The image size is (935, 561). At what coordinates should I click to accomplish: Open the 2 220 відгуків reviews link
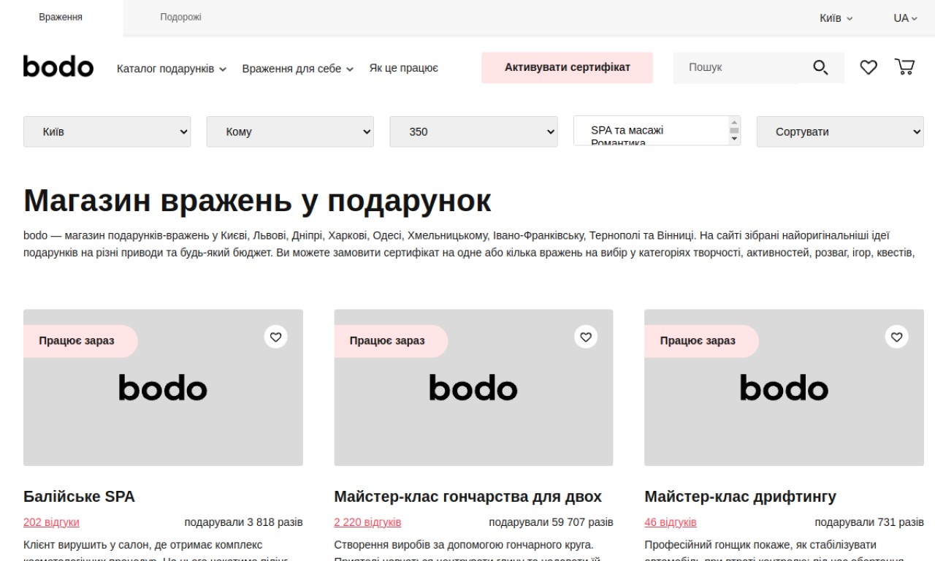(x=367, y=522)
